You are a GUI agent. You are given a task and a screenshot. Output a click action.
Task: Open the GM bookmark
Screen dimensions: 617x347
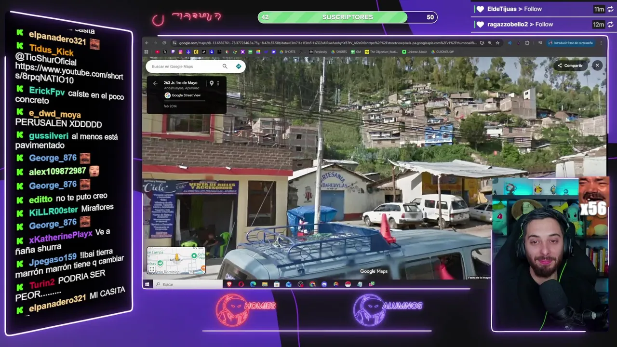point(356,52)
